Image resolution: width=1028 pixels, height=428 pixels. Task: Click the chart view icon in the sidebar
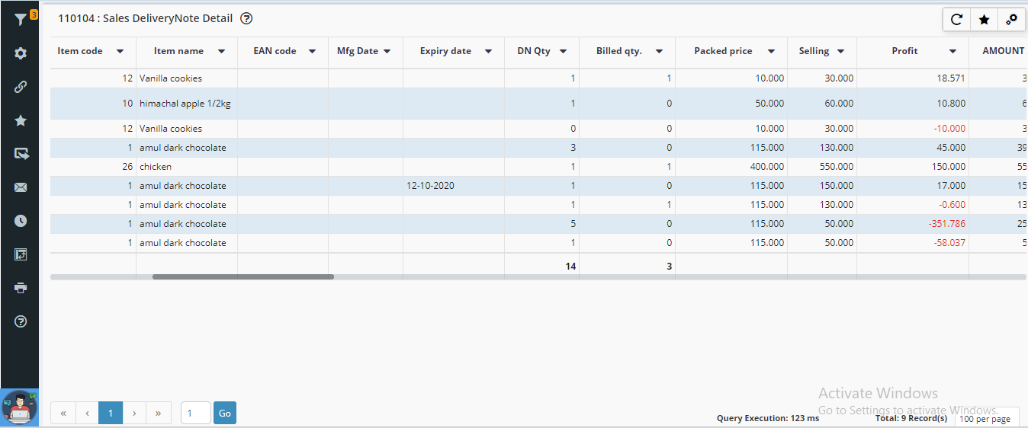[21, 254]
